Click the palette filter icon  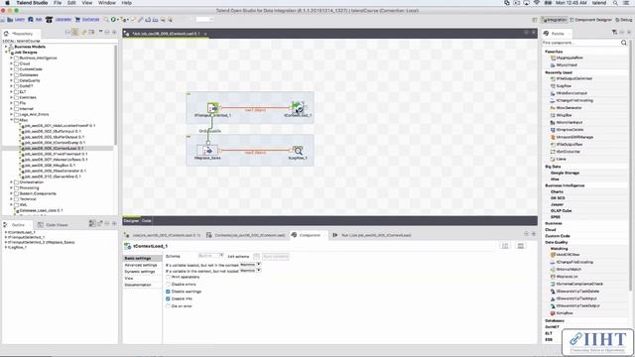pos(614,33)
